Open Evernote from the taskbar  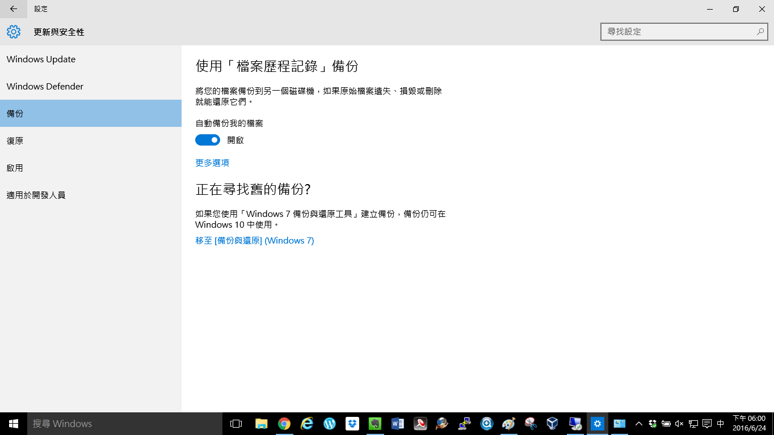(375, 424)
